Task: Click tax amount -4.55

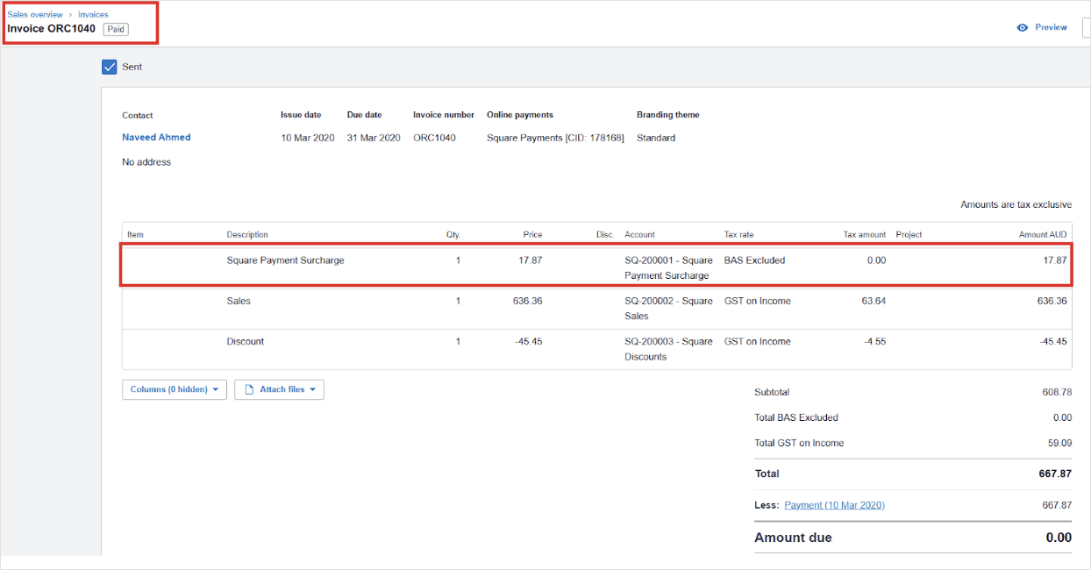Action: 874,341
